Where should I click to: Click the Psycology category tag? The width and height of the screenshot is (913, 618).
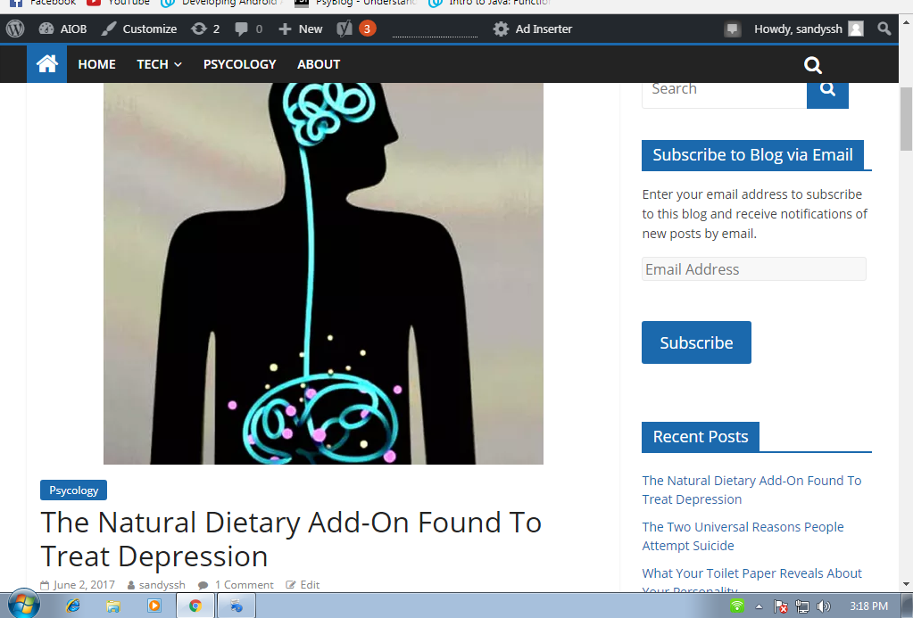click(73, 490)
